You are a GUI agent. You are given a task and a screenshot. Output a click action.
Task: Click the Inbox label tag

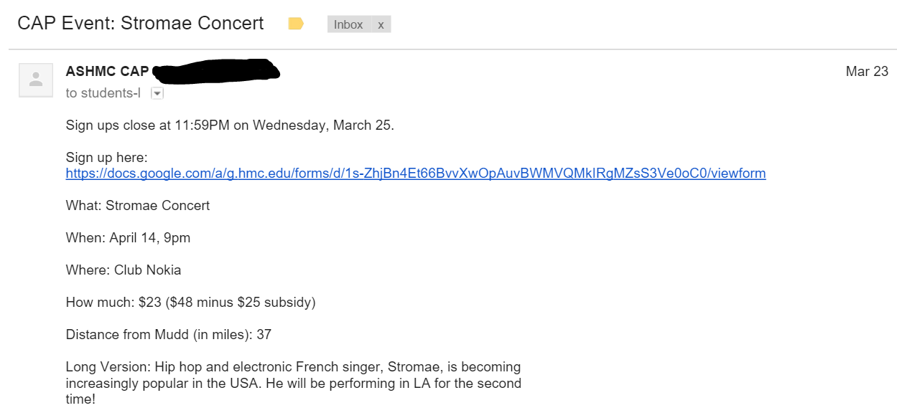pos(348,24)
